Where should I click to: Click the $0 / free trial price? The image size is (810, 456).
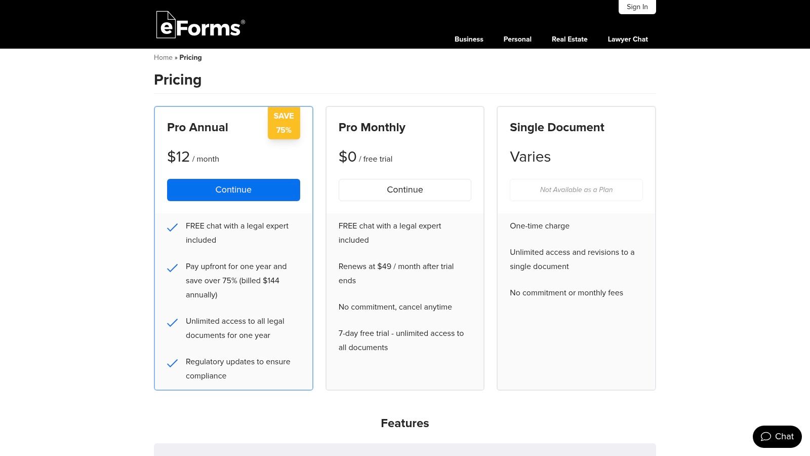[x=366, y=157]
